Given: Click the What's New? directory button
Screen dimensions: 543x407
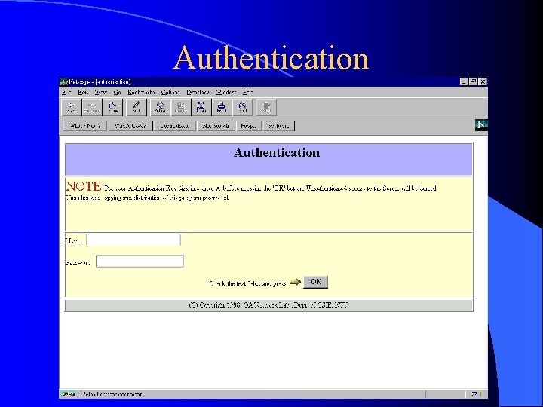Looking at the screenshot, I should coord(85,126).
